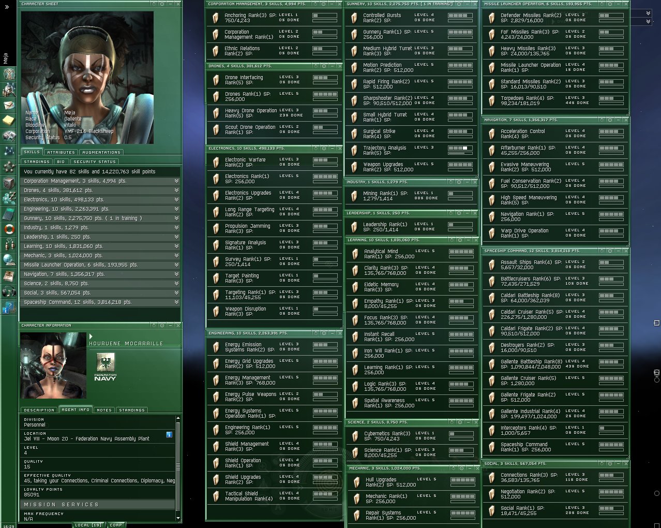The height and width of the screenshot is (528, 661).
Task: Click the Agent Info panel scrollbar
Action: (178, 467)
